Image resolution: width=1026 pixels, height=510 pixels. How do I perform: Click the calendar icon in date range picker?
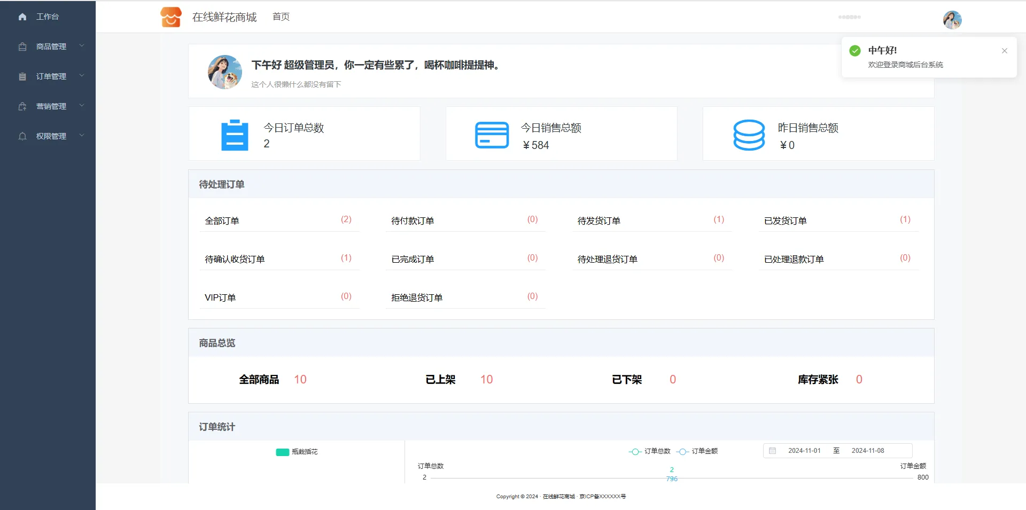pyautogui.click(x=772, y=451)
